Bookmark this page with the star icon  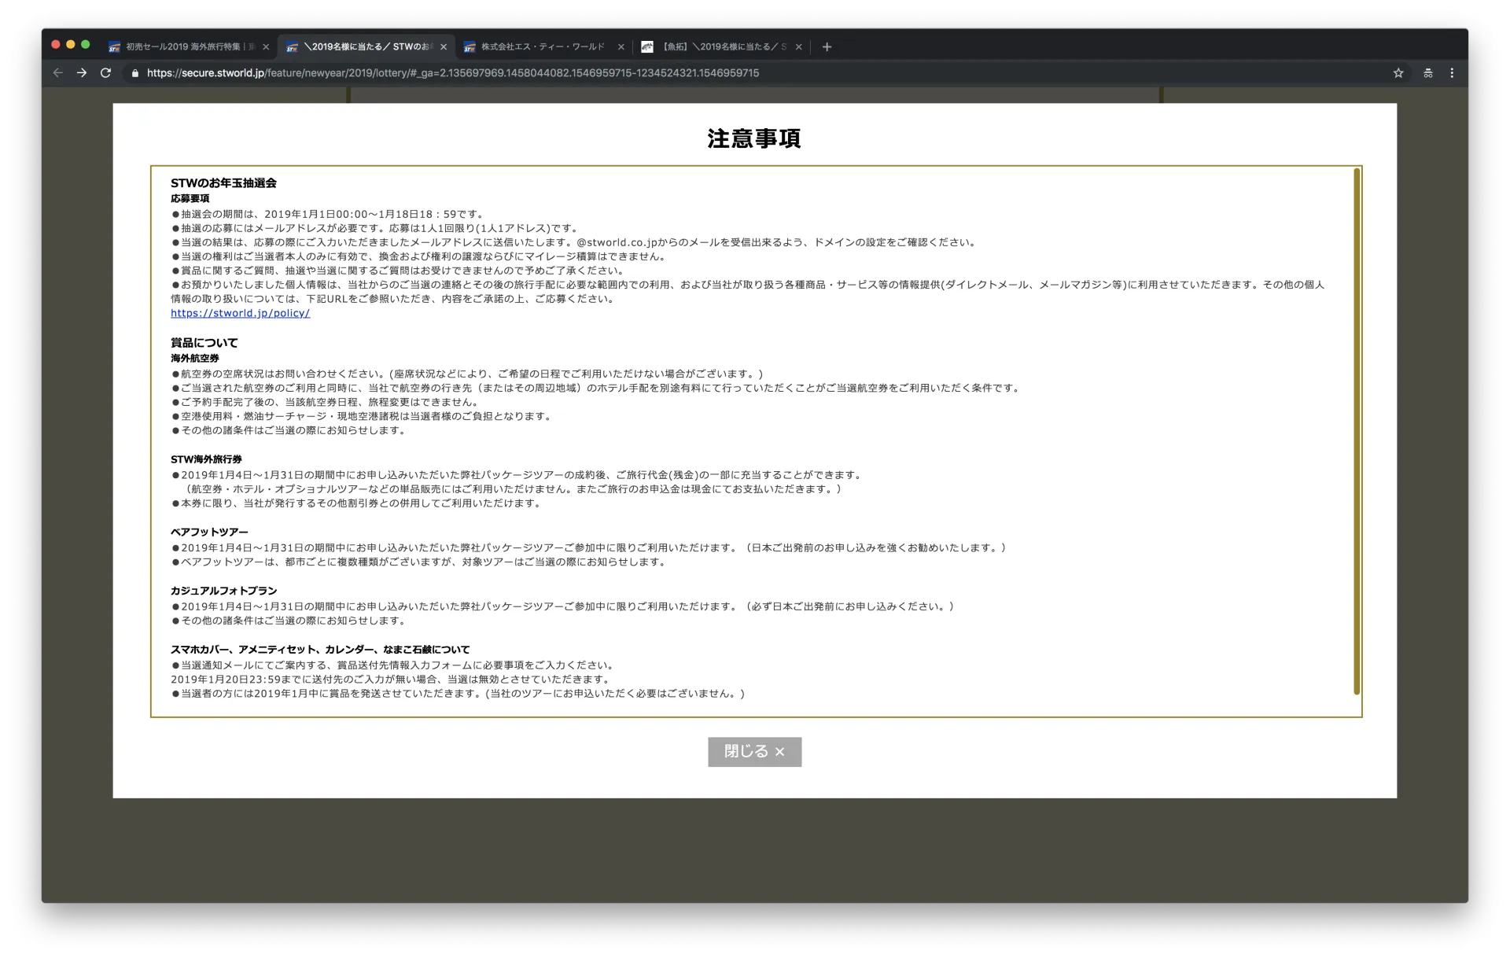pyautogui.click(x=1398, y=73)
